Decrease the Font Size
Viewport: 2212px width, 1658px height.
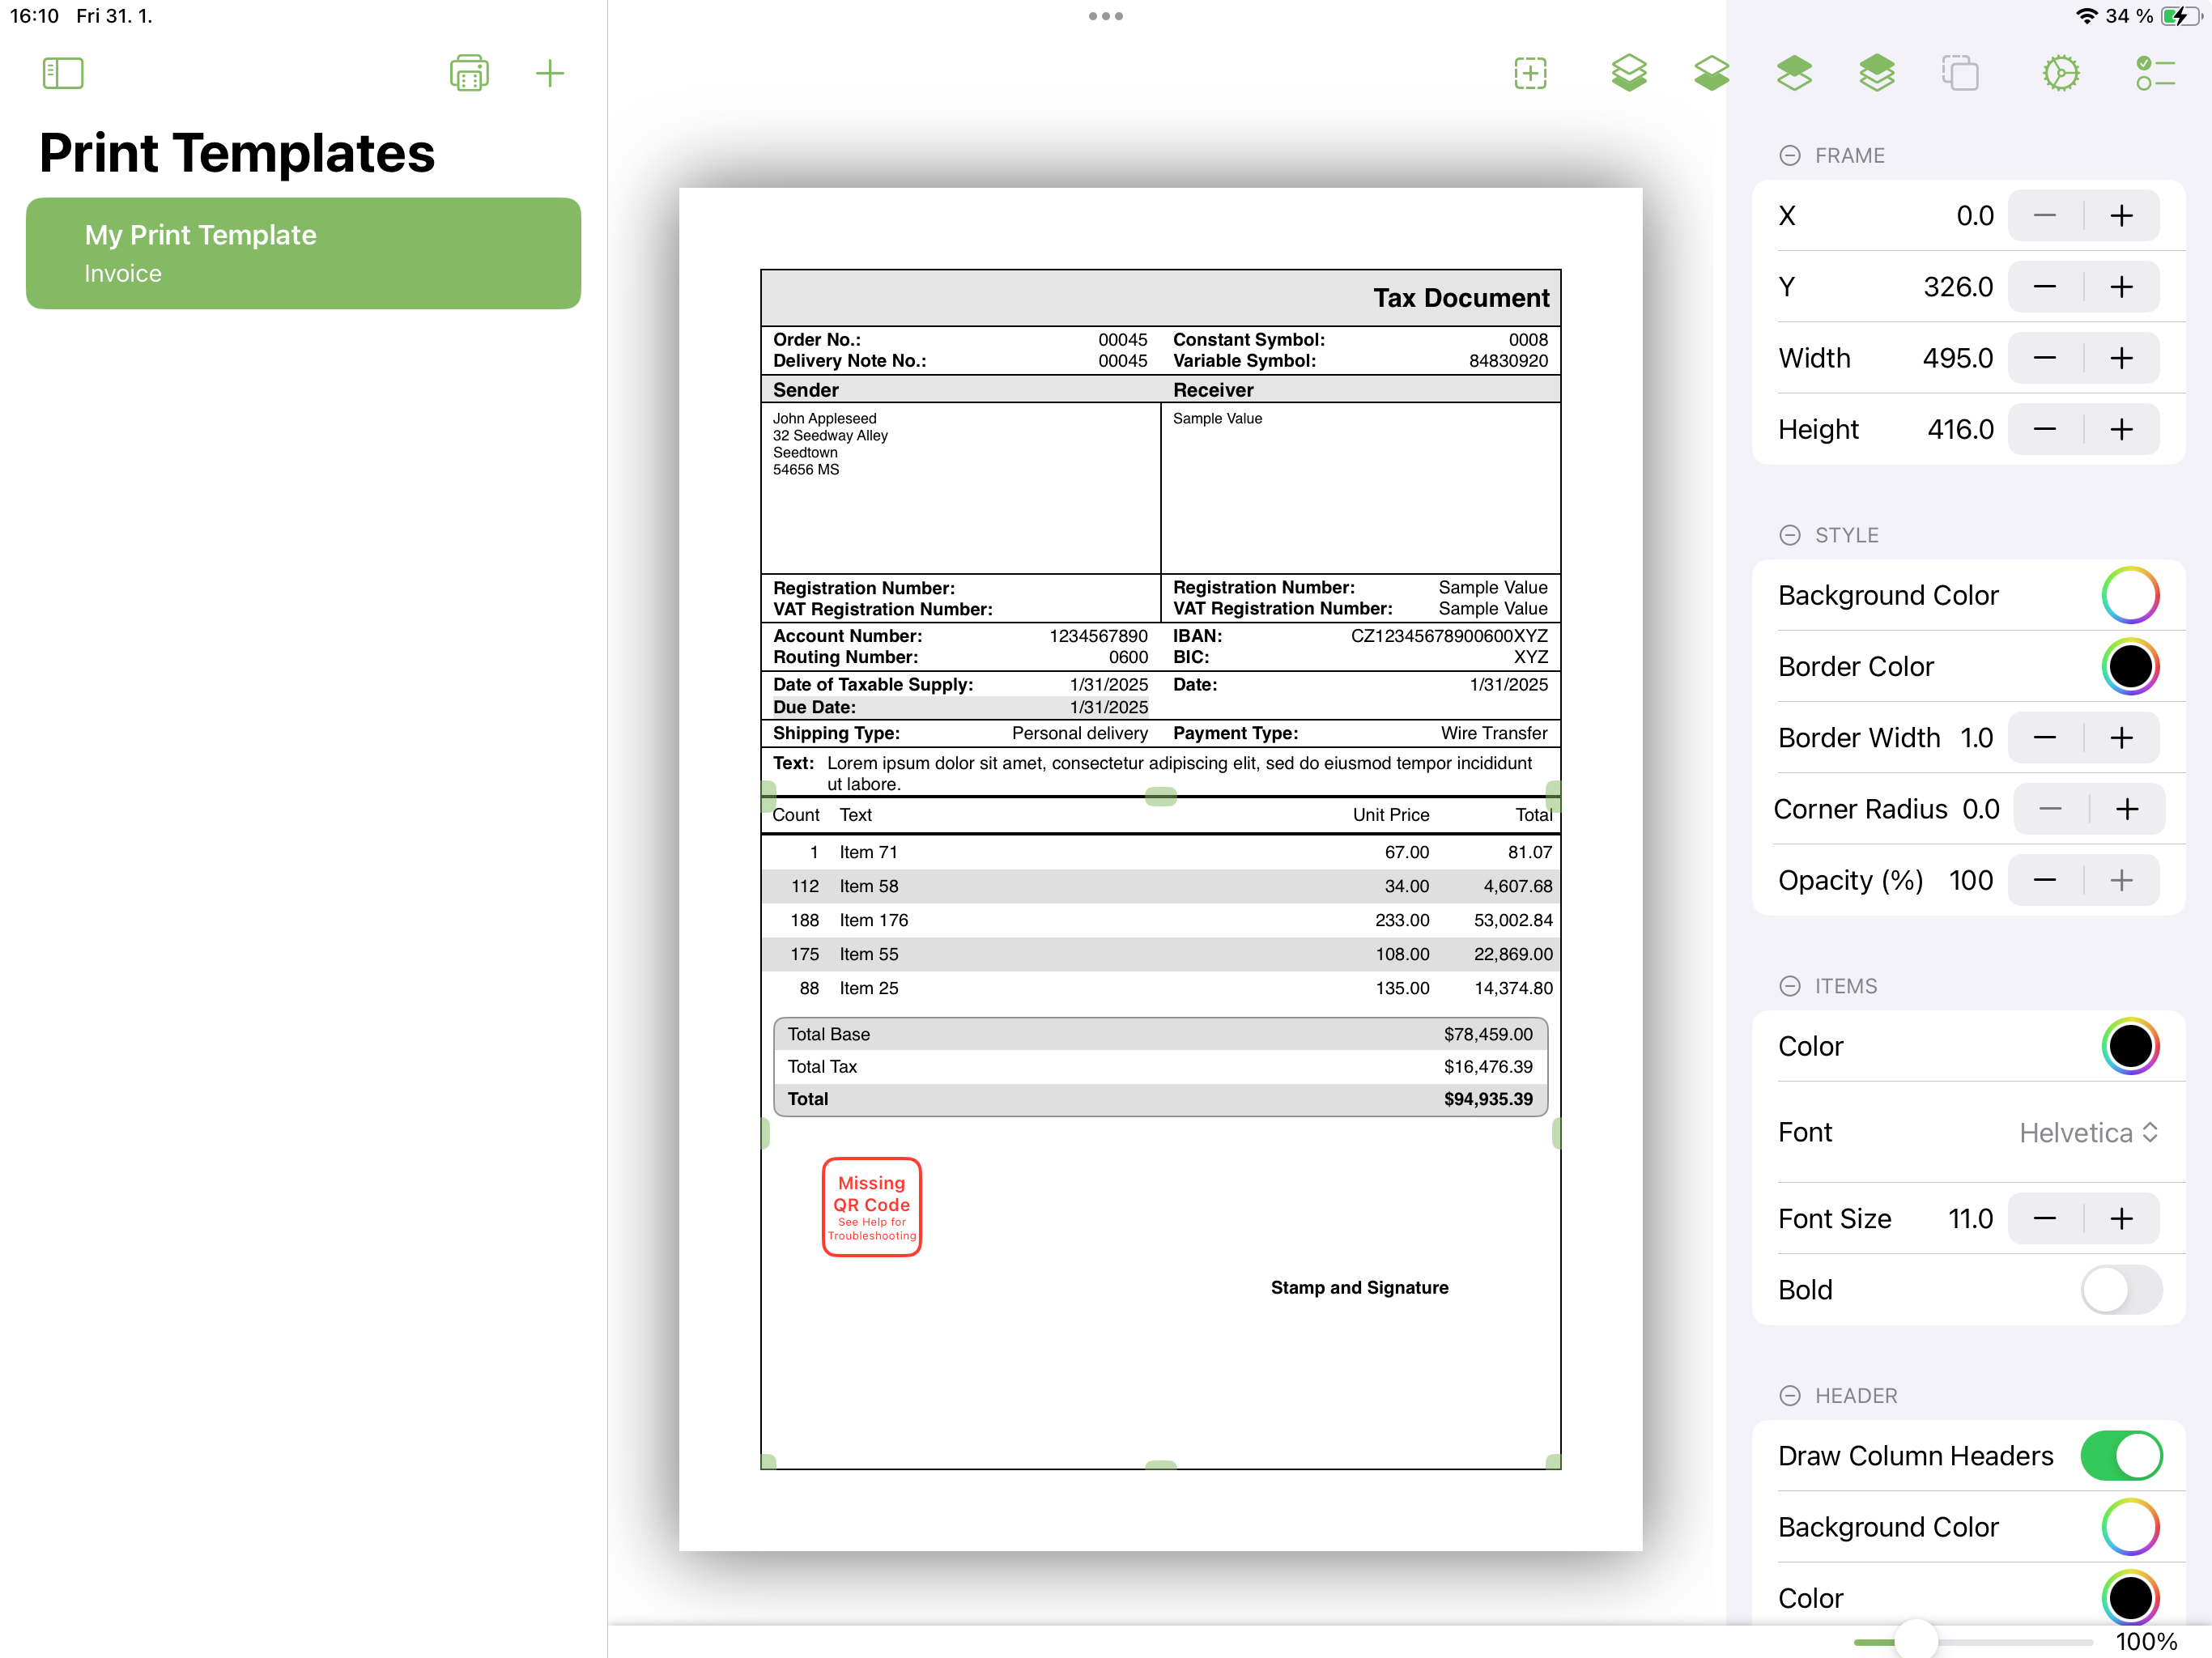click(2045, 1219)
